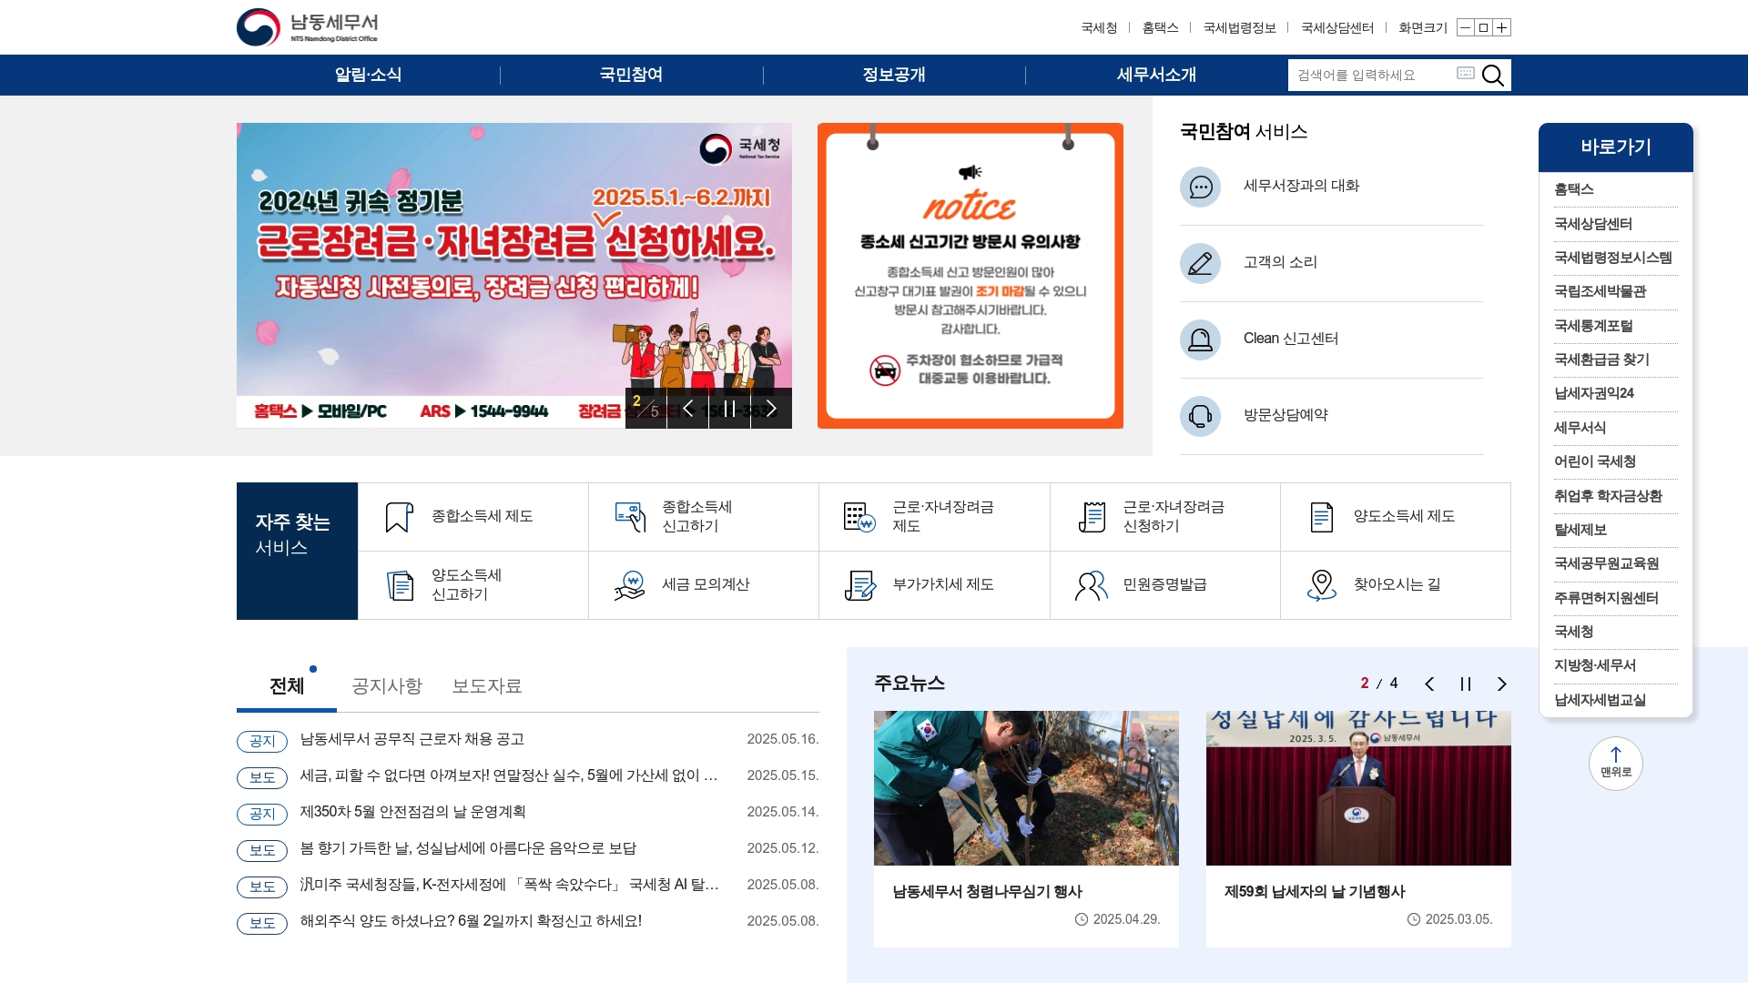Image resolution: width=1748 pixels, height=983 pixels.
Task: Open the virtual keyboard icon in search box
Action: tap(1465, 73)
